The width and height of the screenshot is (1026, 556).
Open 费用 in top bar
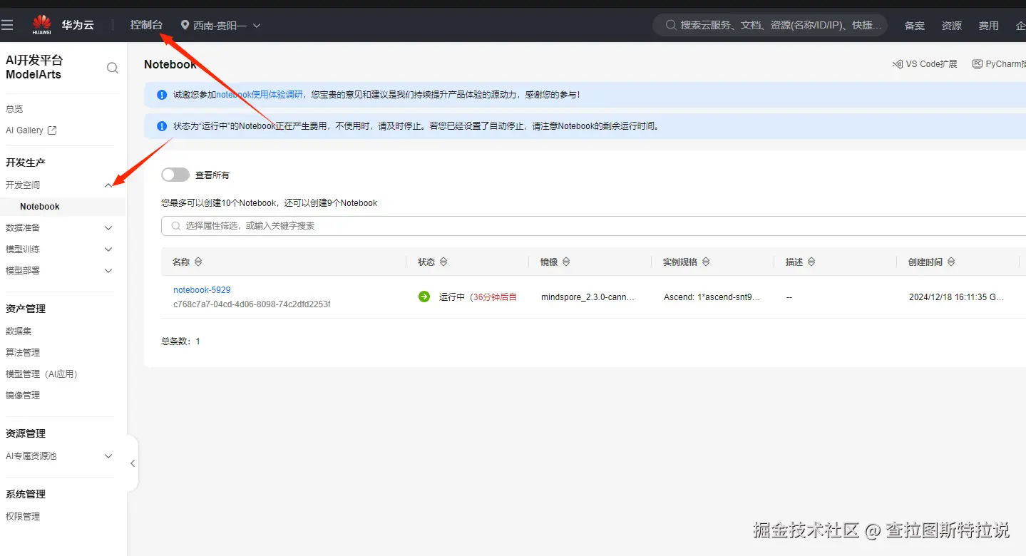coord(989,26)
